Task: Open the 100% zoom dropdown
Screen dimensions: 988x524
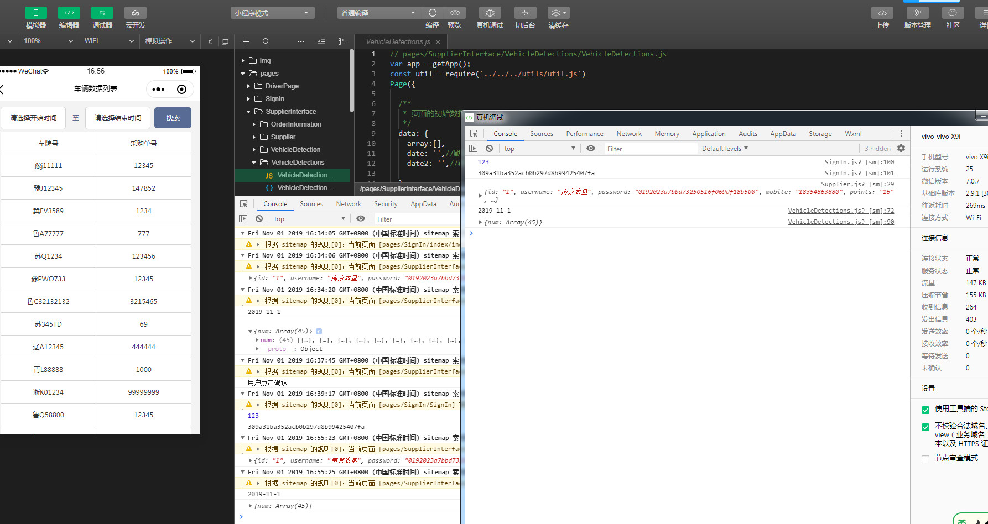Action: coord(48,41)
